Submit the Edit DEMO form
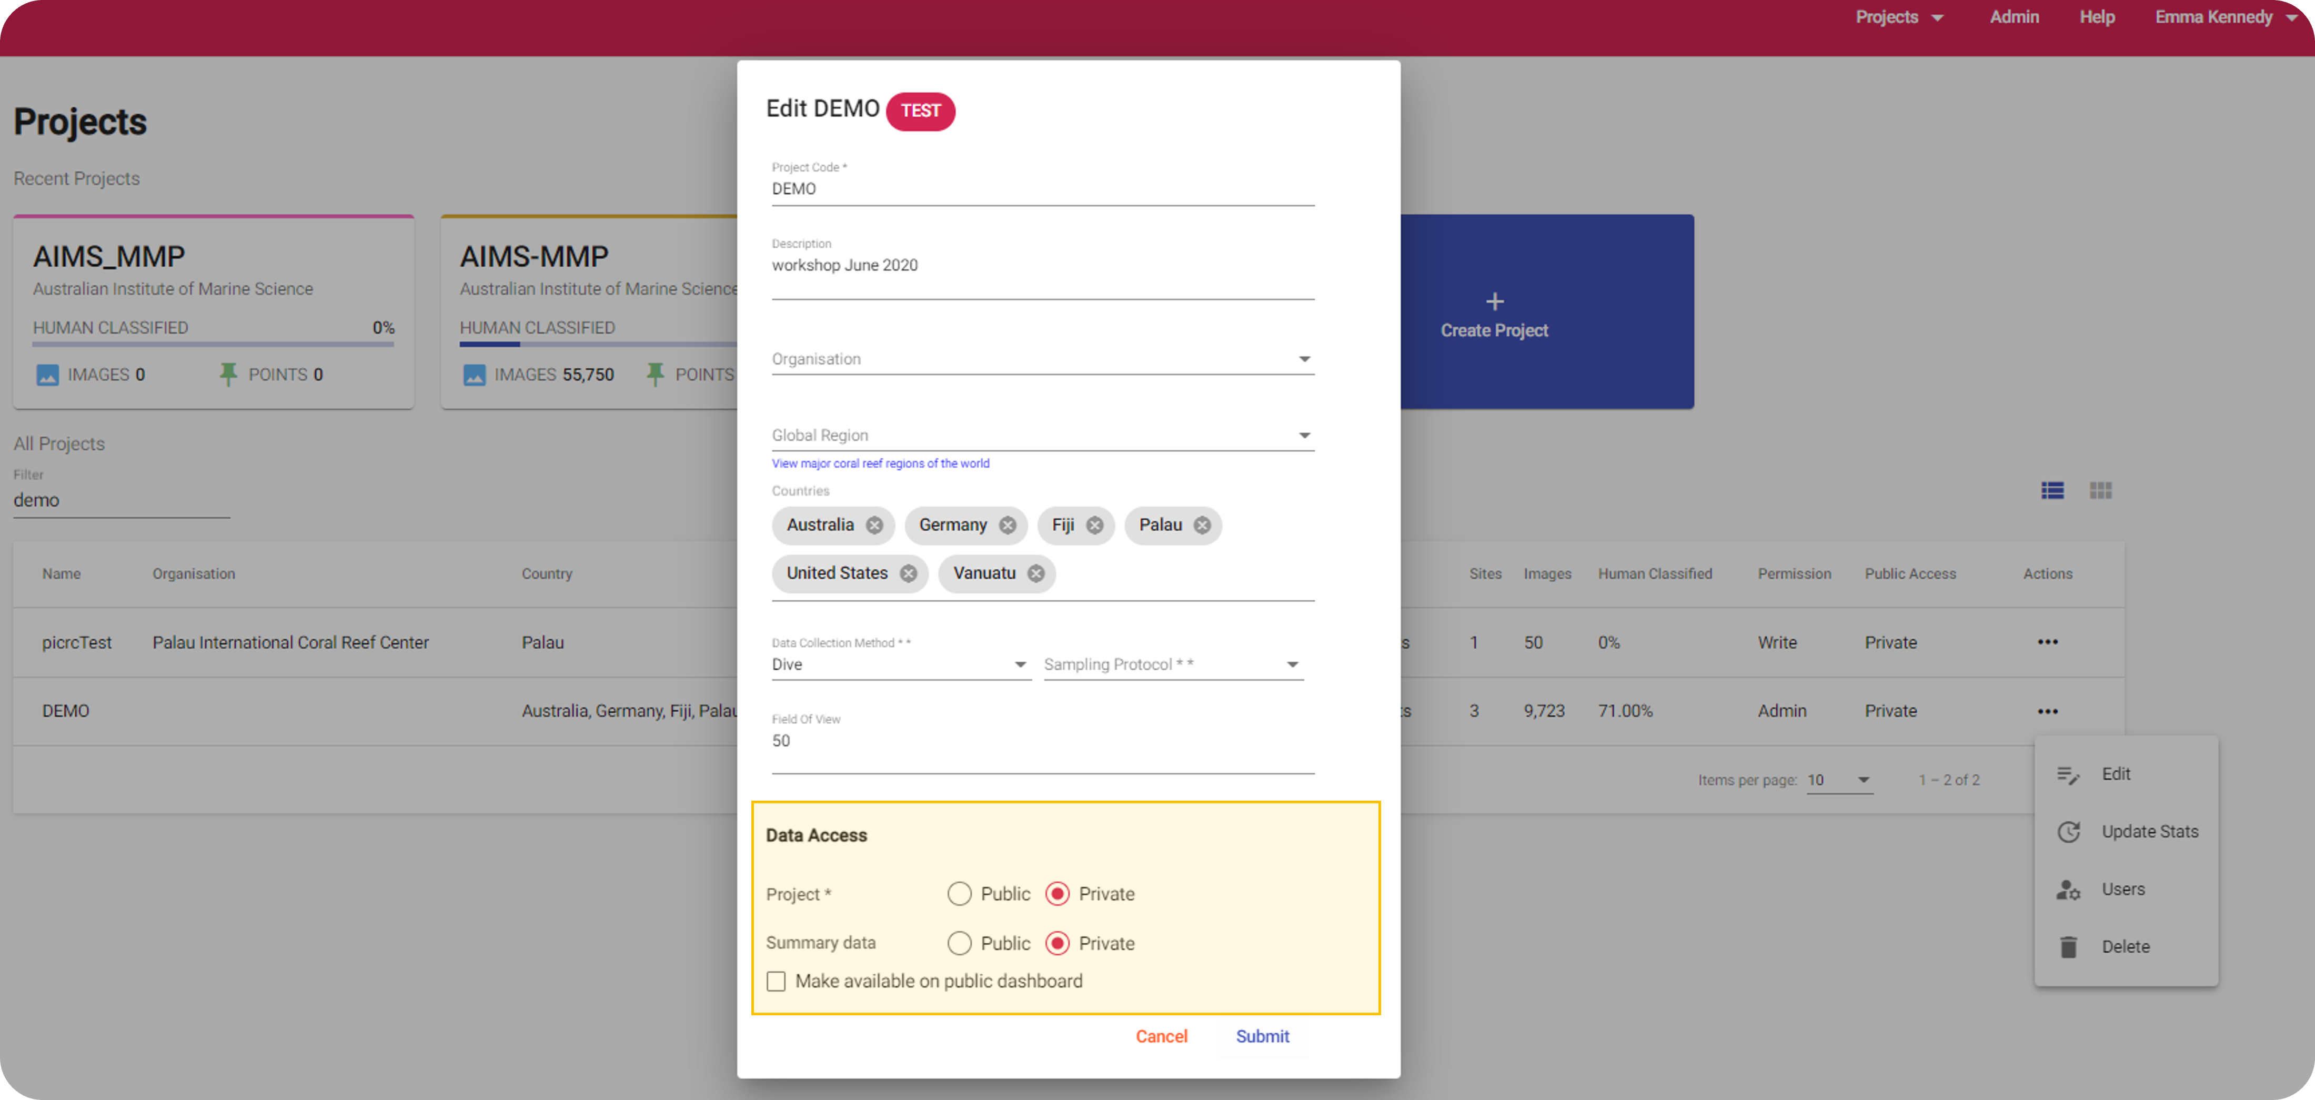Viewport: 2315px width, 1100px height. tap(1262, 1036)
